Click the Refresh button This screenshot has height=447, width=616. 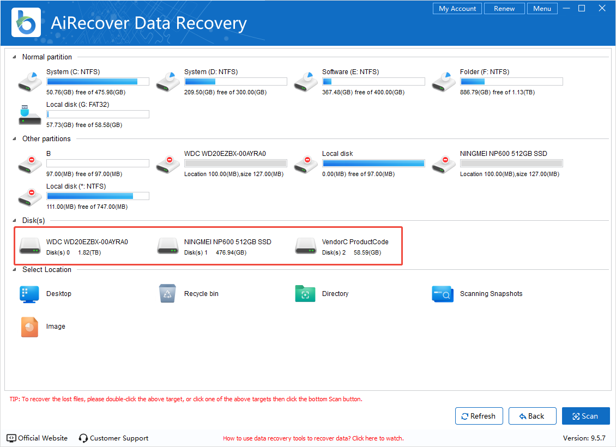click(479, 416)
